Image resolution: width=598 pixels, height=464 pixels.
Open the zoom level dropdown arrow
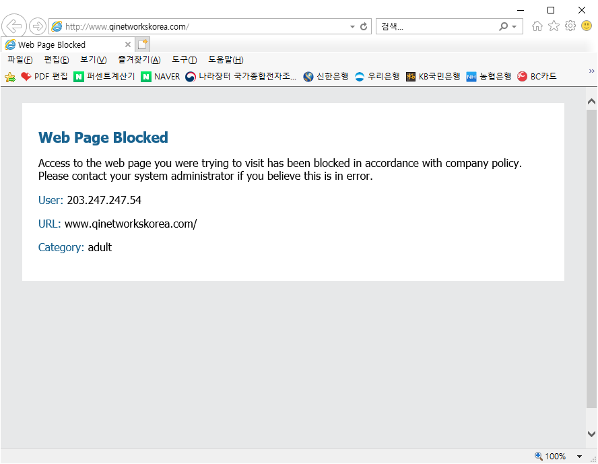(579, 457)
